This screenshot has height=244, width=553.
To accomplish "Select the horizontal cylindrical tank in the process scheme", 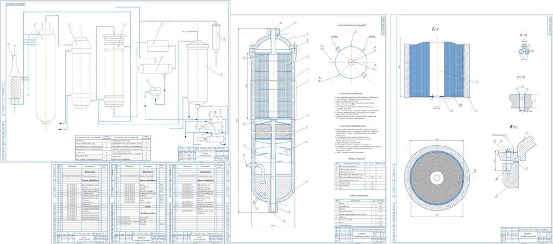I will coord(156,68).
